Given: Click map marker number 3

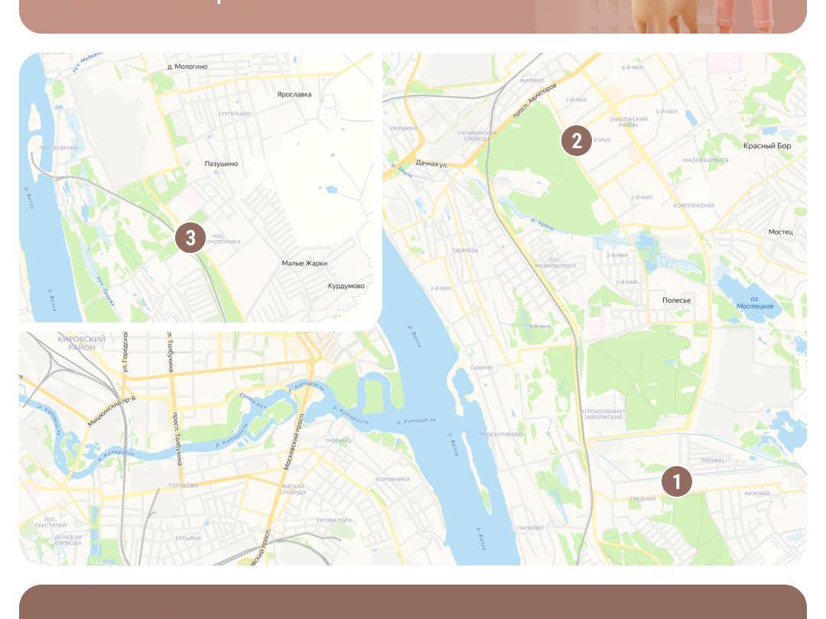Looking at the screenshot, I should point(190,238).
